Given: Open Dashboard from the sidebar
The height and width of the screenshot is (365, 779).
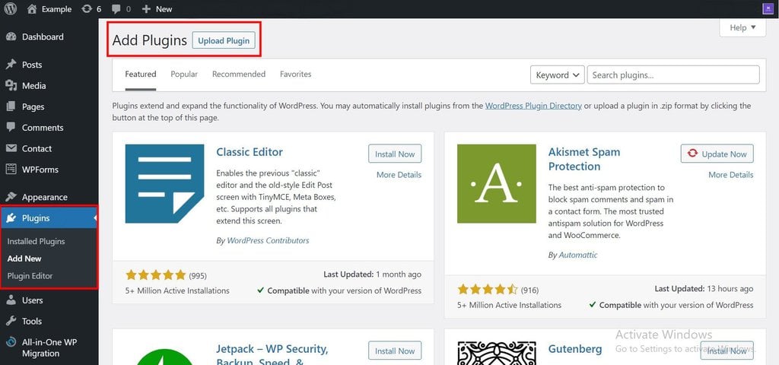Looking at the screenshot, I should click(42, 36).
